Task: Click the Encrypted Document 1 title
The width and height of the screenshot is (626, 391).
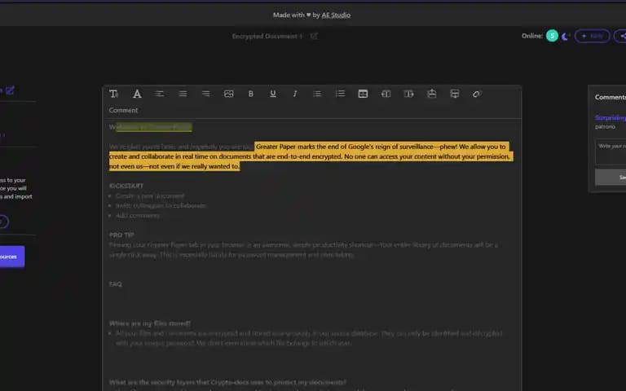Action: tap(267, 37)
